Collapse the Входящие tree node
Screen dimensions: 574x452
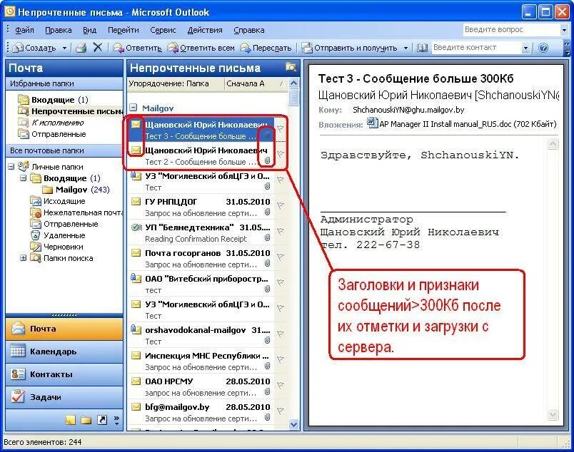(23, 178)
